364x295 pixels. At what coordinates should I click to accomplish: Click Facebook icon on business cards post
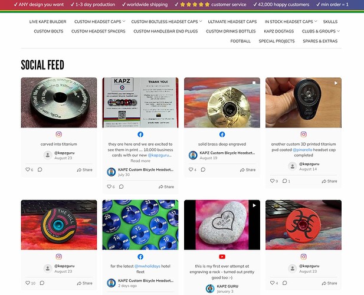[140, 135]
